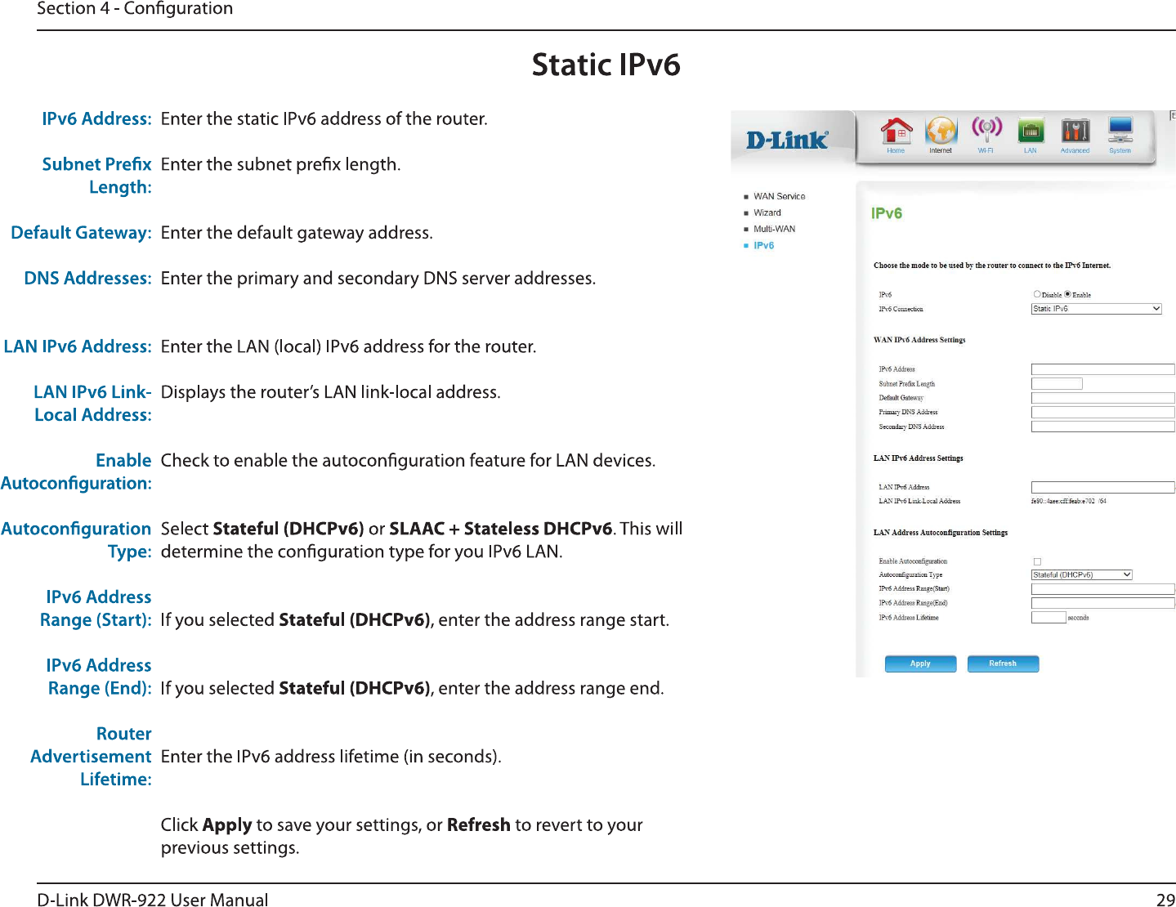Open the Home house icon
Screen dimensions: 1176x907
(896, 132)
